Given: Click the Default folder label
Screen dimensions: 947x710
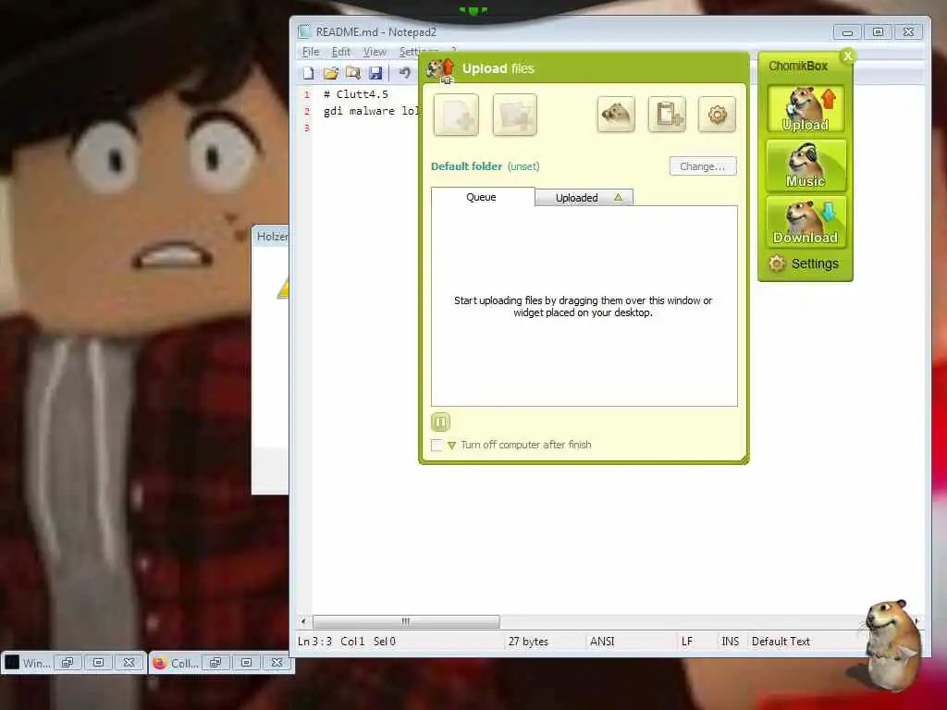Looking at the screenshot, I should 466,166.
